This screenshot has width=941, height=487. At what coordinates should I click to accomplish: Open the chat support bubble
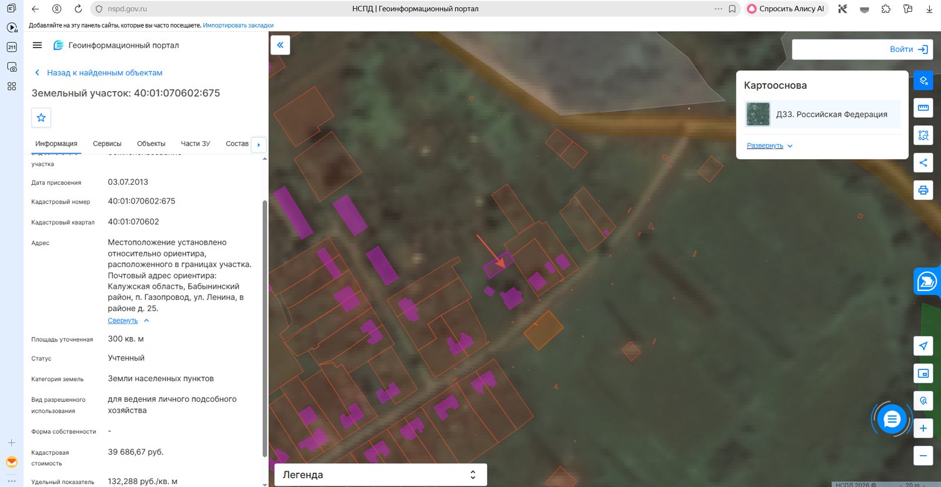click(x=892, y=419)
